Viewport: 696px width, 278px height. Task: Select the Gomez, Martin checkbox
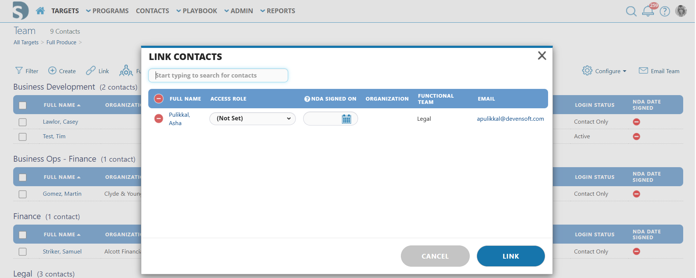point(23,194)
